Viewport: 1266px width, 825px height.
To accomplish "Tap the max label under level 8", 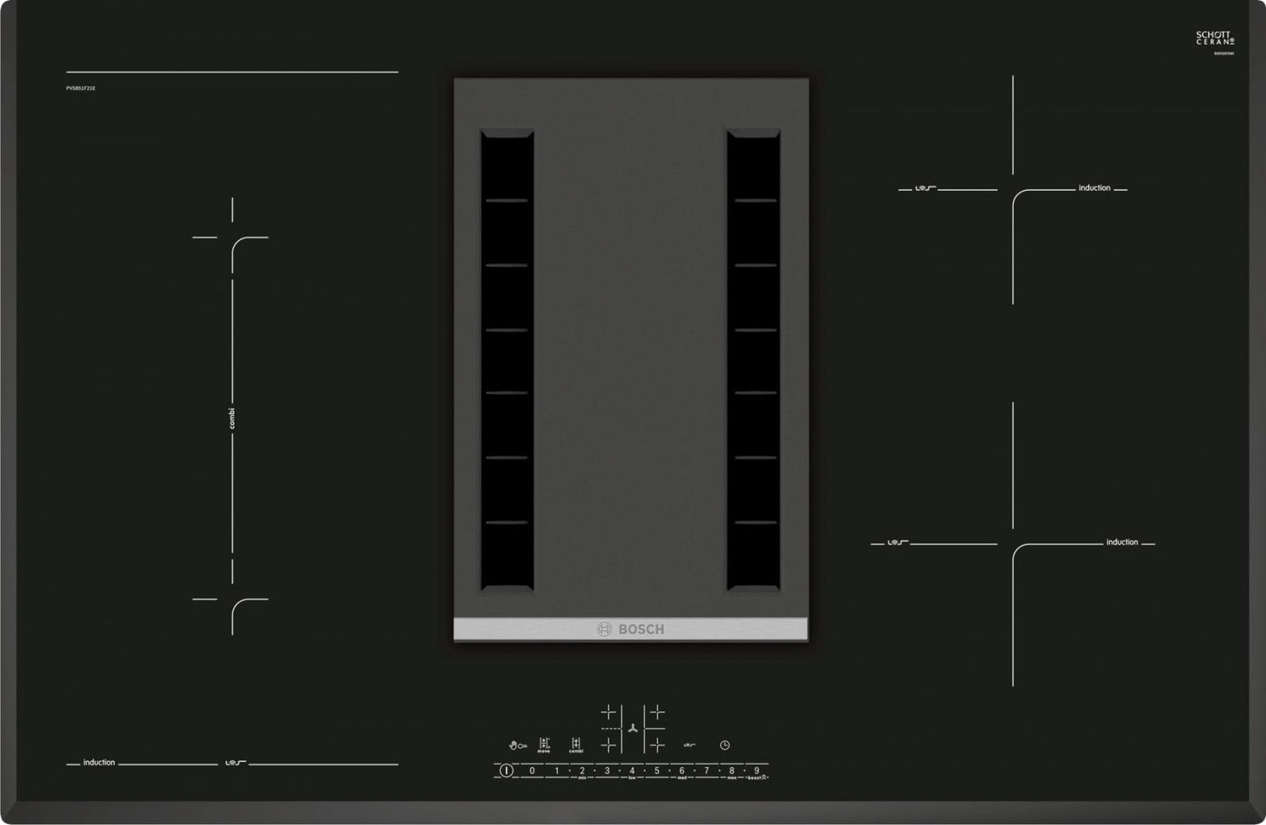I will [732, 778].
